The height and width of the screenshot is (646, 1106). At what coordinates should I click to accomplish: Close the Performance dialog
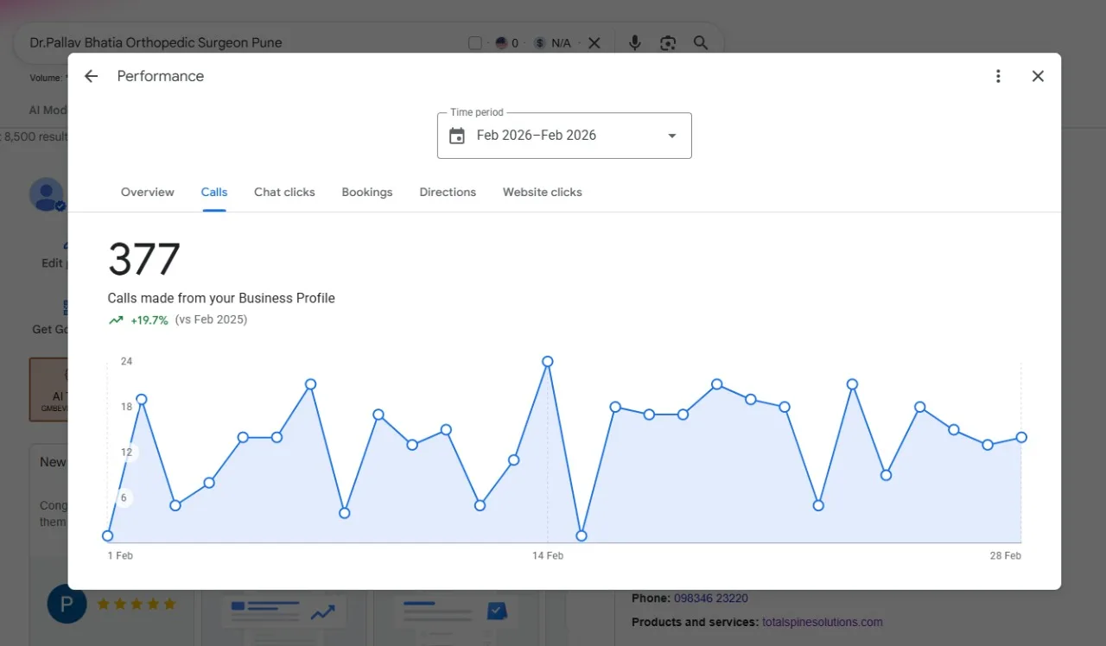tap(1038, 76)
